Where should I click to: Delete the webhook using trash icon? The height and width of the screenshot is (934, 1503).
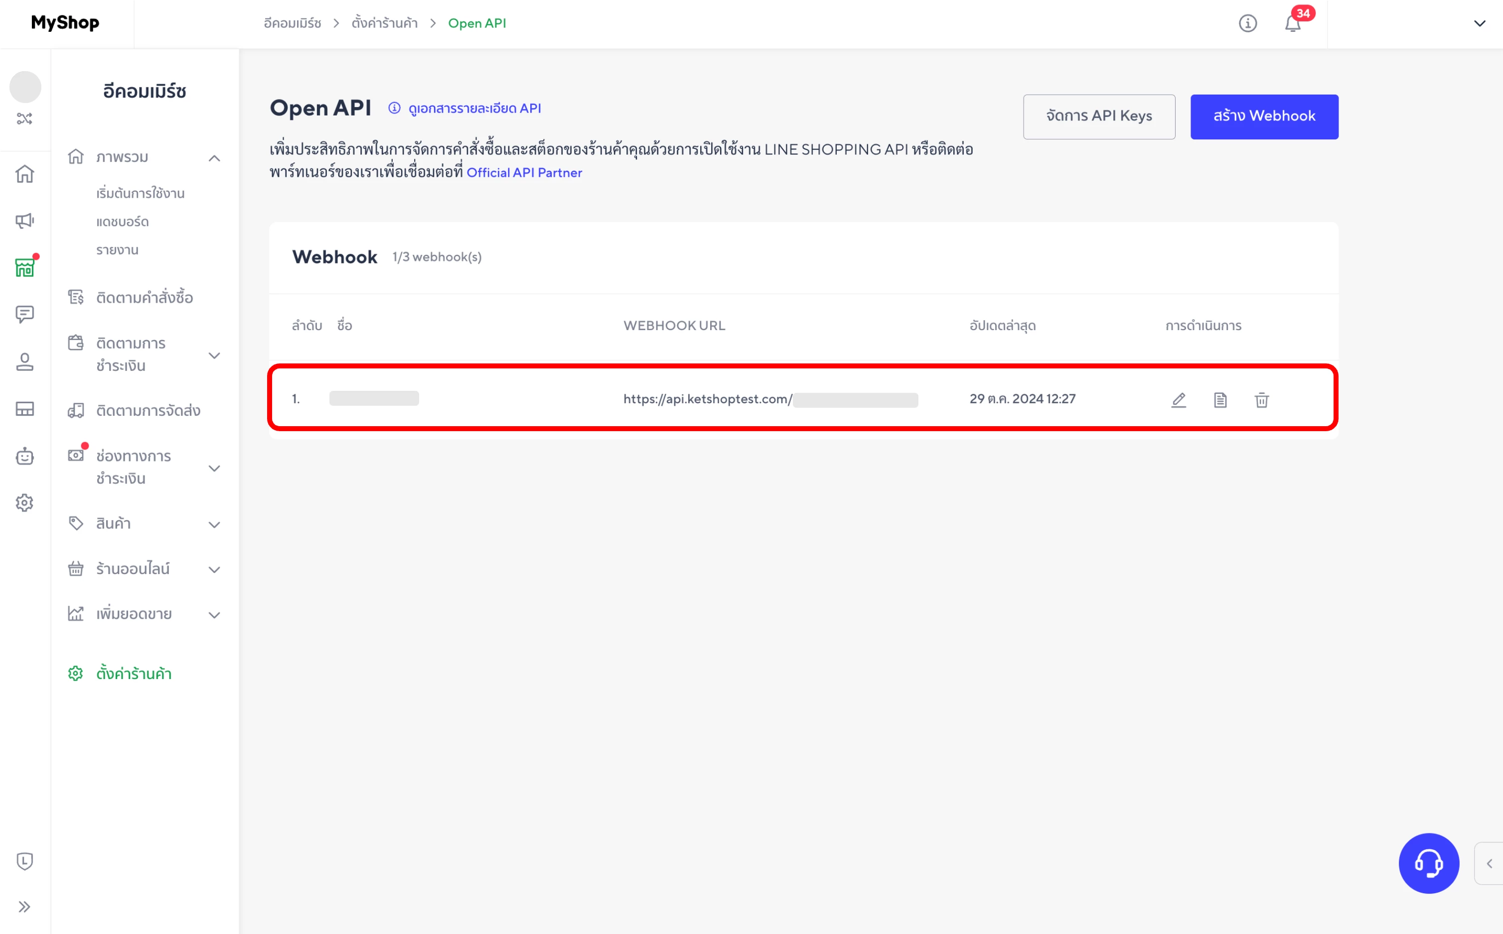(1261, 400)
